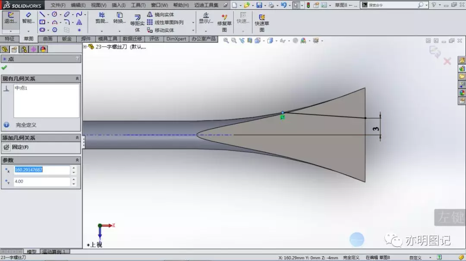Confirm the point with green checkmark

point(4,68)
